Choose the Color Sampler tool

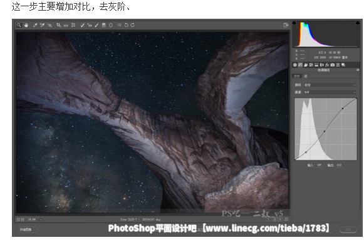(42, 25)
